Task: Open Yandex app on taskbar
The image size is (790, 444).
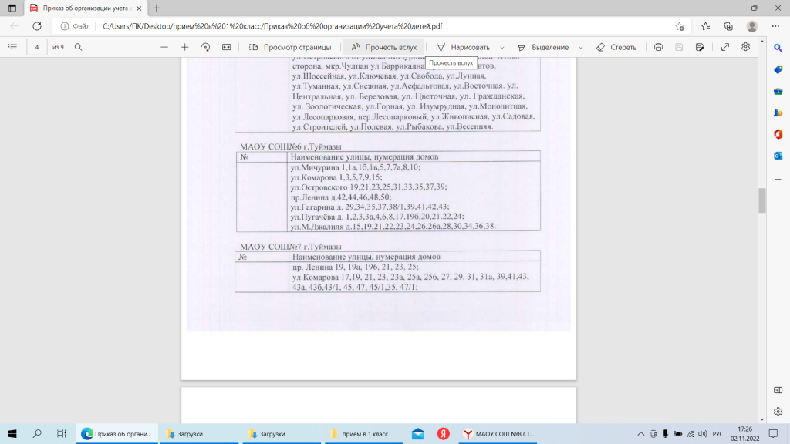Action: (x=444, y=433)
